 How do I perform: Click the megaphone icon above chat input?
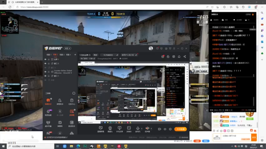(218, 131)
